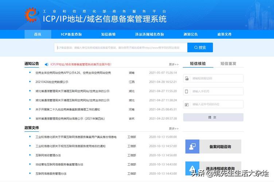This screenshot has width=274, height=182.
Task: Click the timestamp 2021-04-28 16:52:21
Action: coord(163,82)
